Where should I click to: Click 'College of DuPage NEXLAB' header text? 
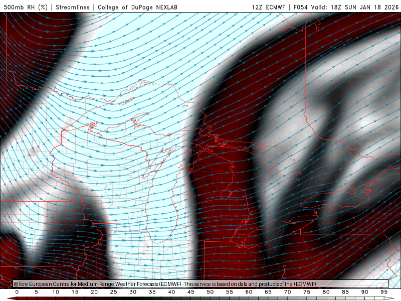coord(137,7)
